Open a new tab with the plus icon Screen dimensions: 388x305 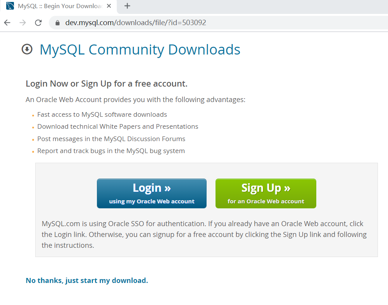click(128, 6)
